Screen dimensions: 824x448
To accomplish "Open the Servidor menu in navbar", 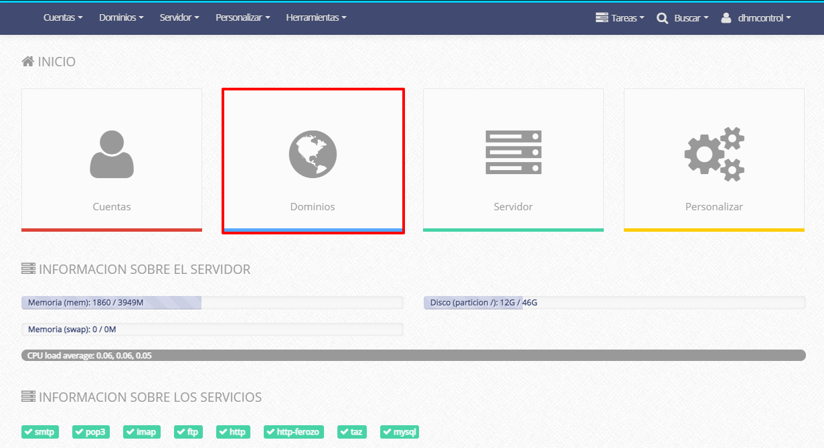I will click(x=179, y=18).
